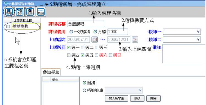
Task: Uncheck the 週一 checkbox
Action: click(x=69, y=48)
